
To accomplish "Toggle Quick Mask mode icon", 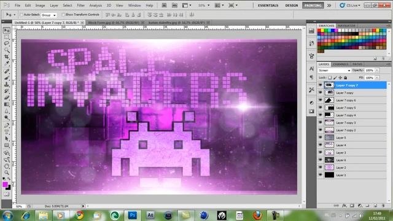I will [x=7, y=194].
